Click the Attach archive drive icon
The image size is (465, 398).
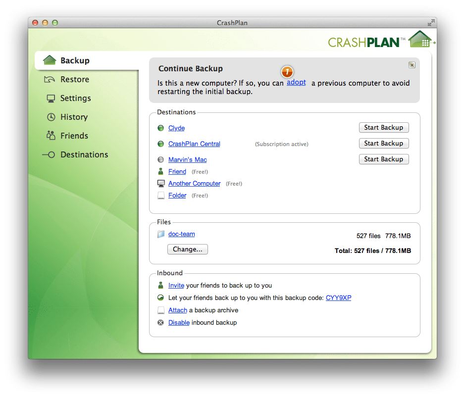[161, 310]
